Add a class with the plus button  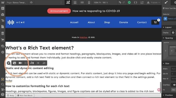[165, 19]
